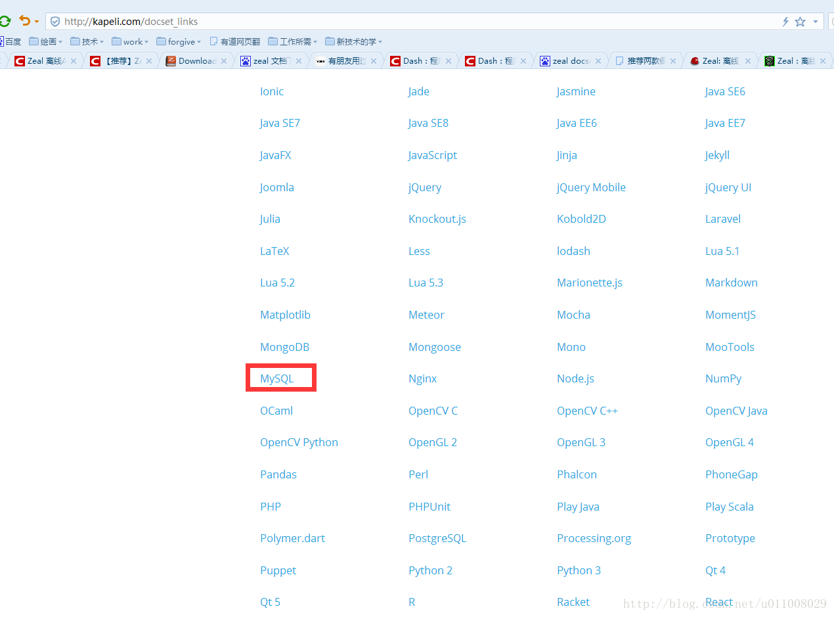Viewport: 834px width, 617px height.
Task: Close the 'zeal 文档' tab
Action: tap(299, 61)
